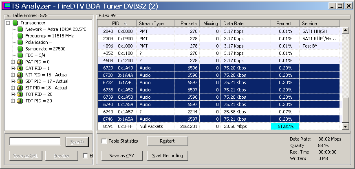Click the TOT PID table icon
The image size is (355, 169).
click(x=19, y=94)
